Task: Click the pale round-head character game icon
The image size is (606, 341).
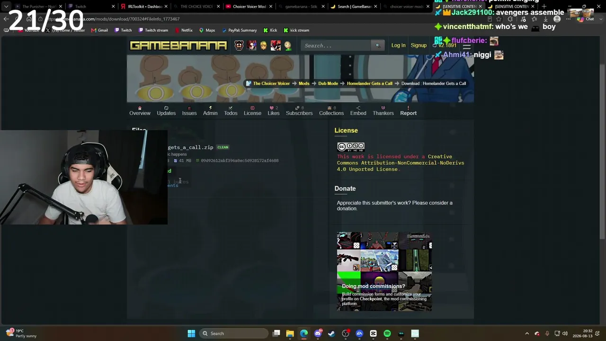Action: point(288,45)
